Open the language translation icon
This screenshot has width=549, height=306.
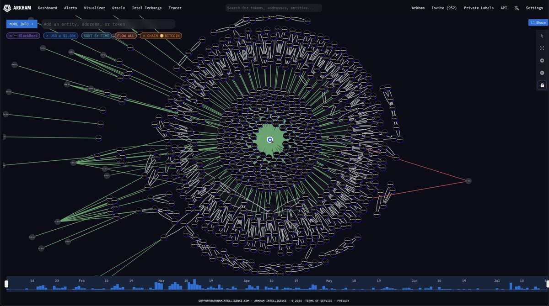(x=517, y=8)
